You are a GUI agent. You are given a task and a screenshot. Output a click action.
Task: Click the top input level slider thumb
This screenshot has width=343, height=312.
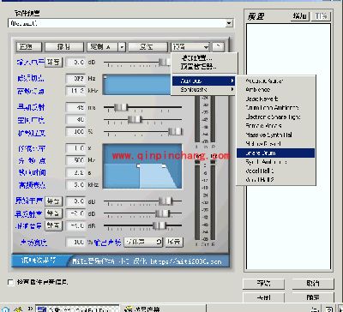[164, 62]
